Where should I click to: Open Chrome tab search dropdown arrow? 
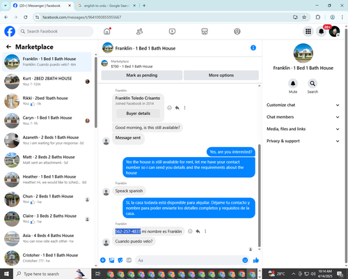[x=5, y=6]
